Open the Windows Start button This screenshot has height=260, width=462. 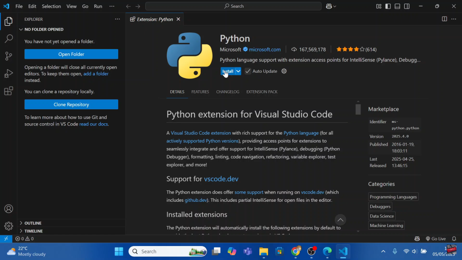pos(119,251)
